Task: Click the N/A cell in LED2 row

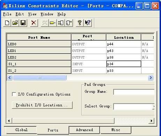Action: 147,57
